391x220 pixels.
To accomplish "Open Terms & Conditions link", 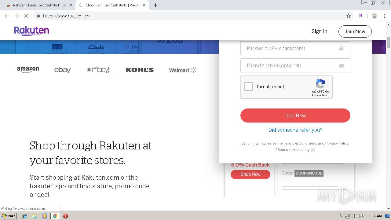I will point(300,143).
